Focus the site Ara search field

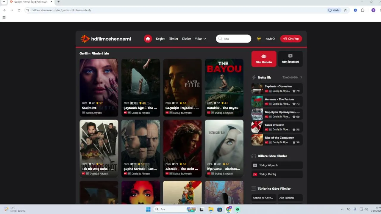tap(234, 39)
